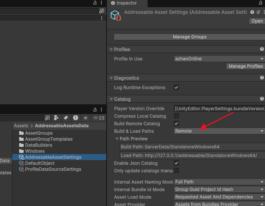
Task: Toggle Build Remote Catalog checkbox
Action: click(176, 124)
